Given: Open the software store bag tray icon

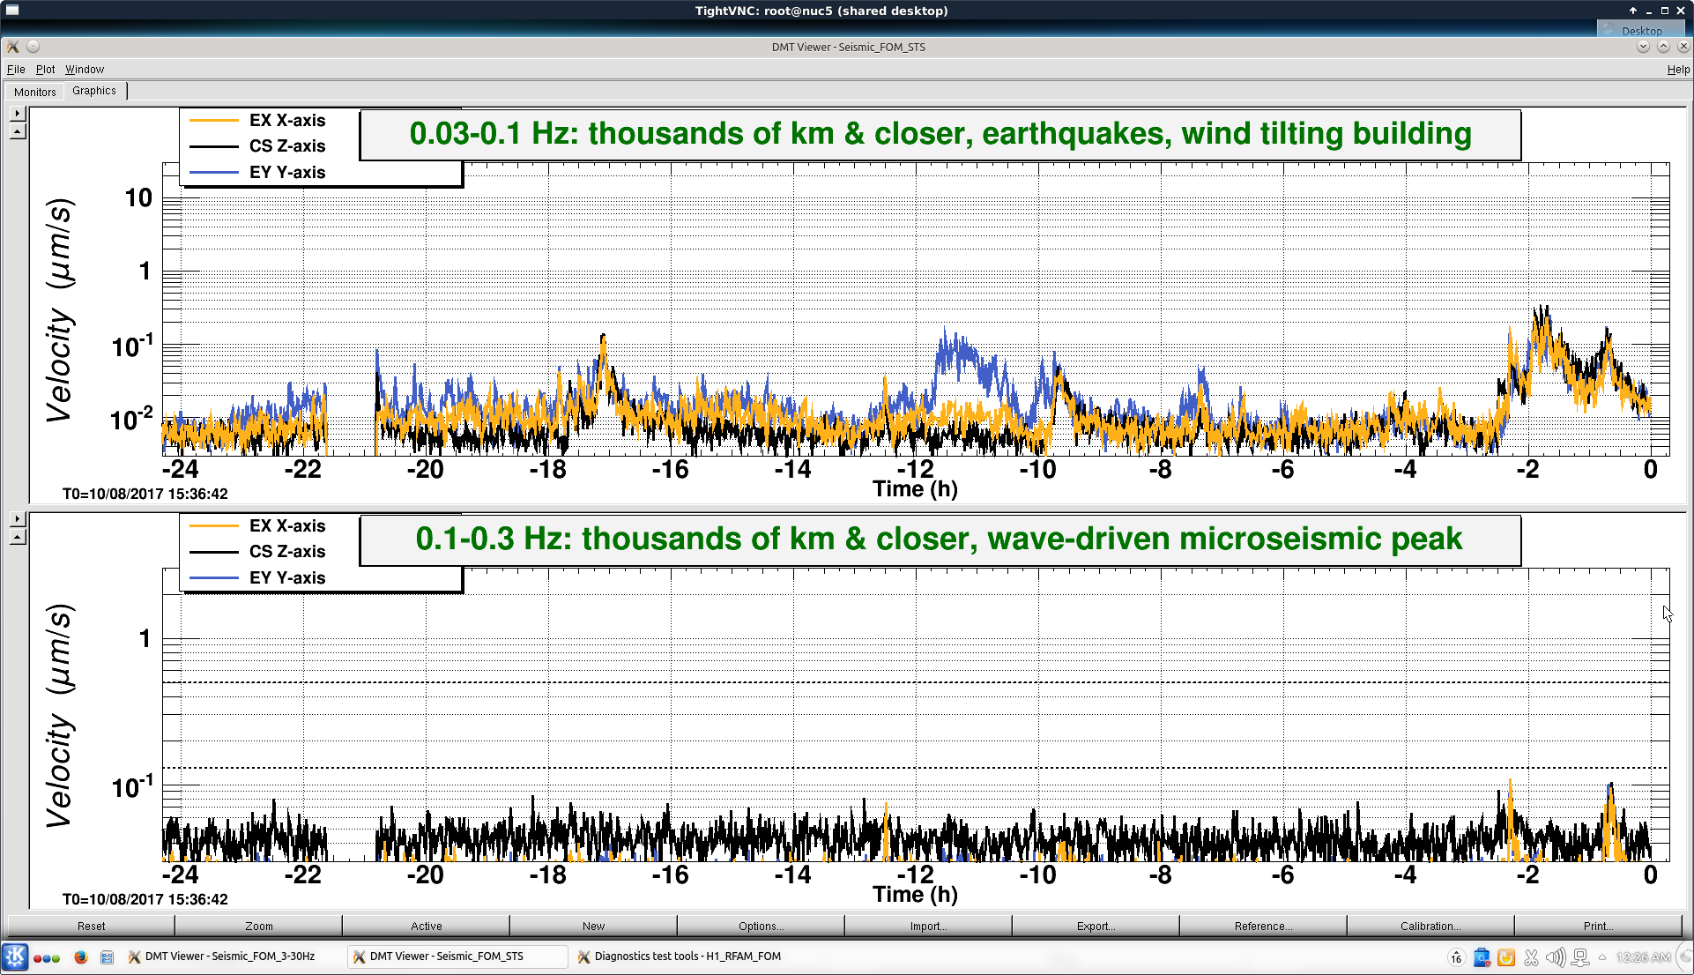Looking at the screenshot, I should coord(1482,957).
